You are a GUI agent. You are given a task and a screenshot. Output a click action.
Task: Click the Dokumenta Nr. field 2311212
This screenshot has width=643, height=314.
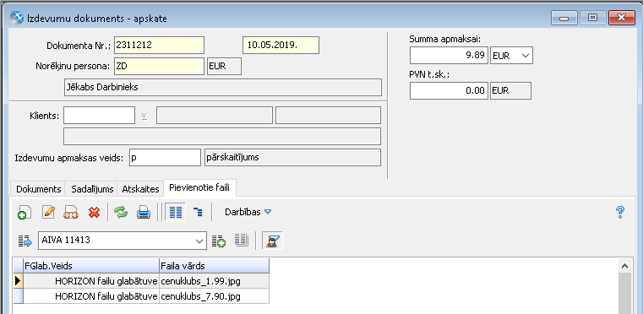(159, 45)
